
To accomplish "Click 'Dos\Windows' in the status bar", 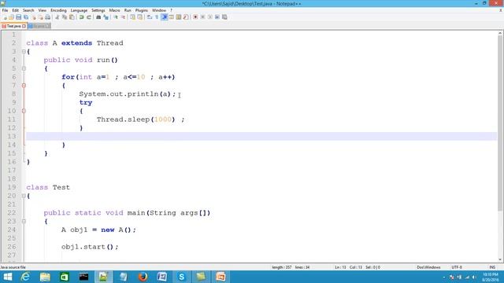I will pyautogui.click(x=428, y=267).
